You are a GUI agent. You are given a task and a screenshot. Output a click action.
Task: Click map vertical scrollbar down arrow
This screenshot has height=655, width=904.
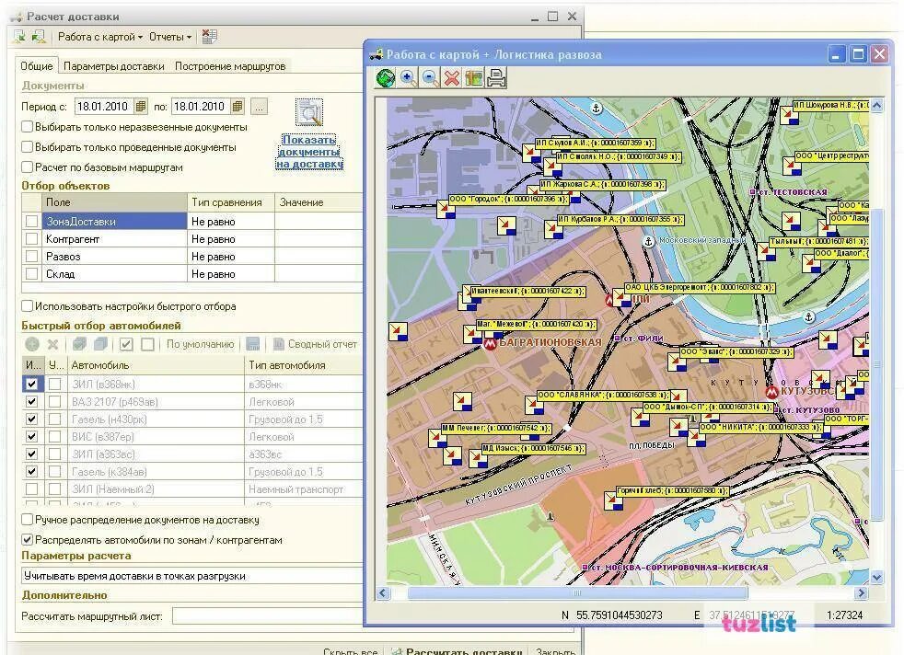(x=877, y=577)
